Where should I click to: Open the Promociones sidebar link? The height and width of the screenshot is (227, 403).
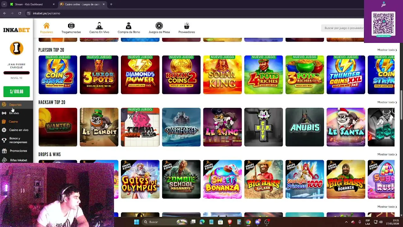(18, 151)
